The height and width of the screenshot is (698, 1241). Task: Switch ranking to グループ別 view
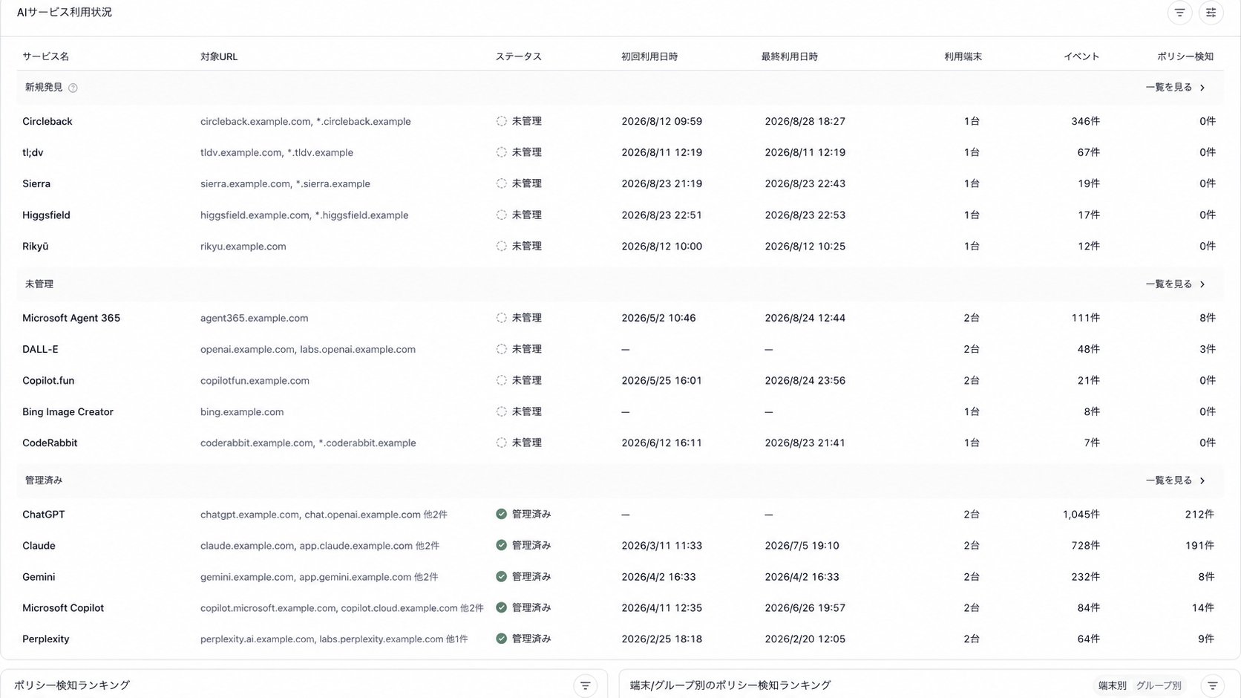point(1159,685)
